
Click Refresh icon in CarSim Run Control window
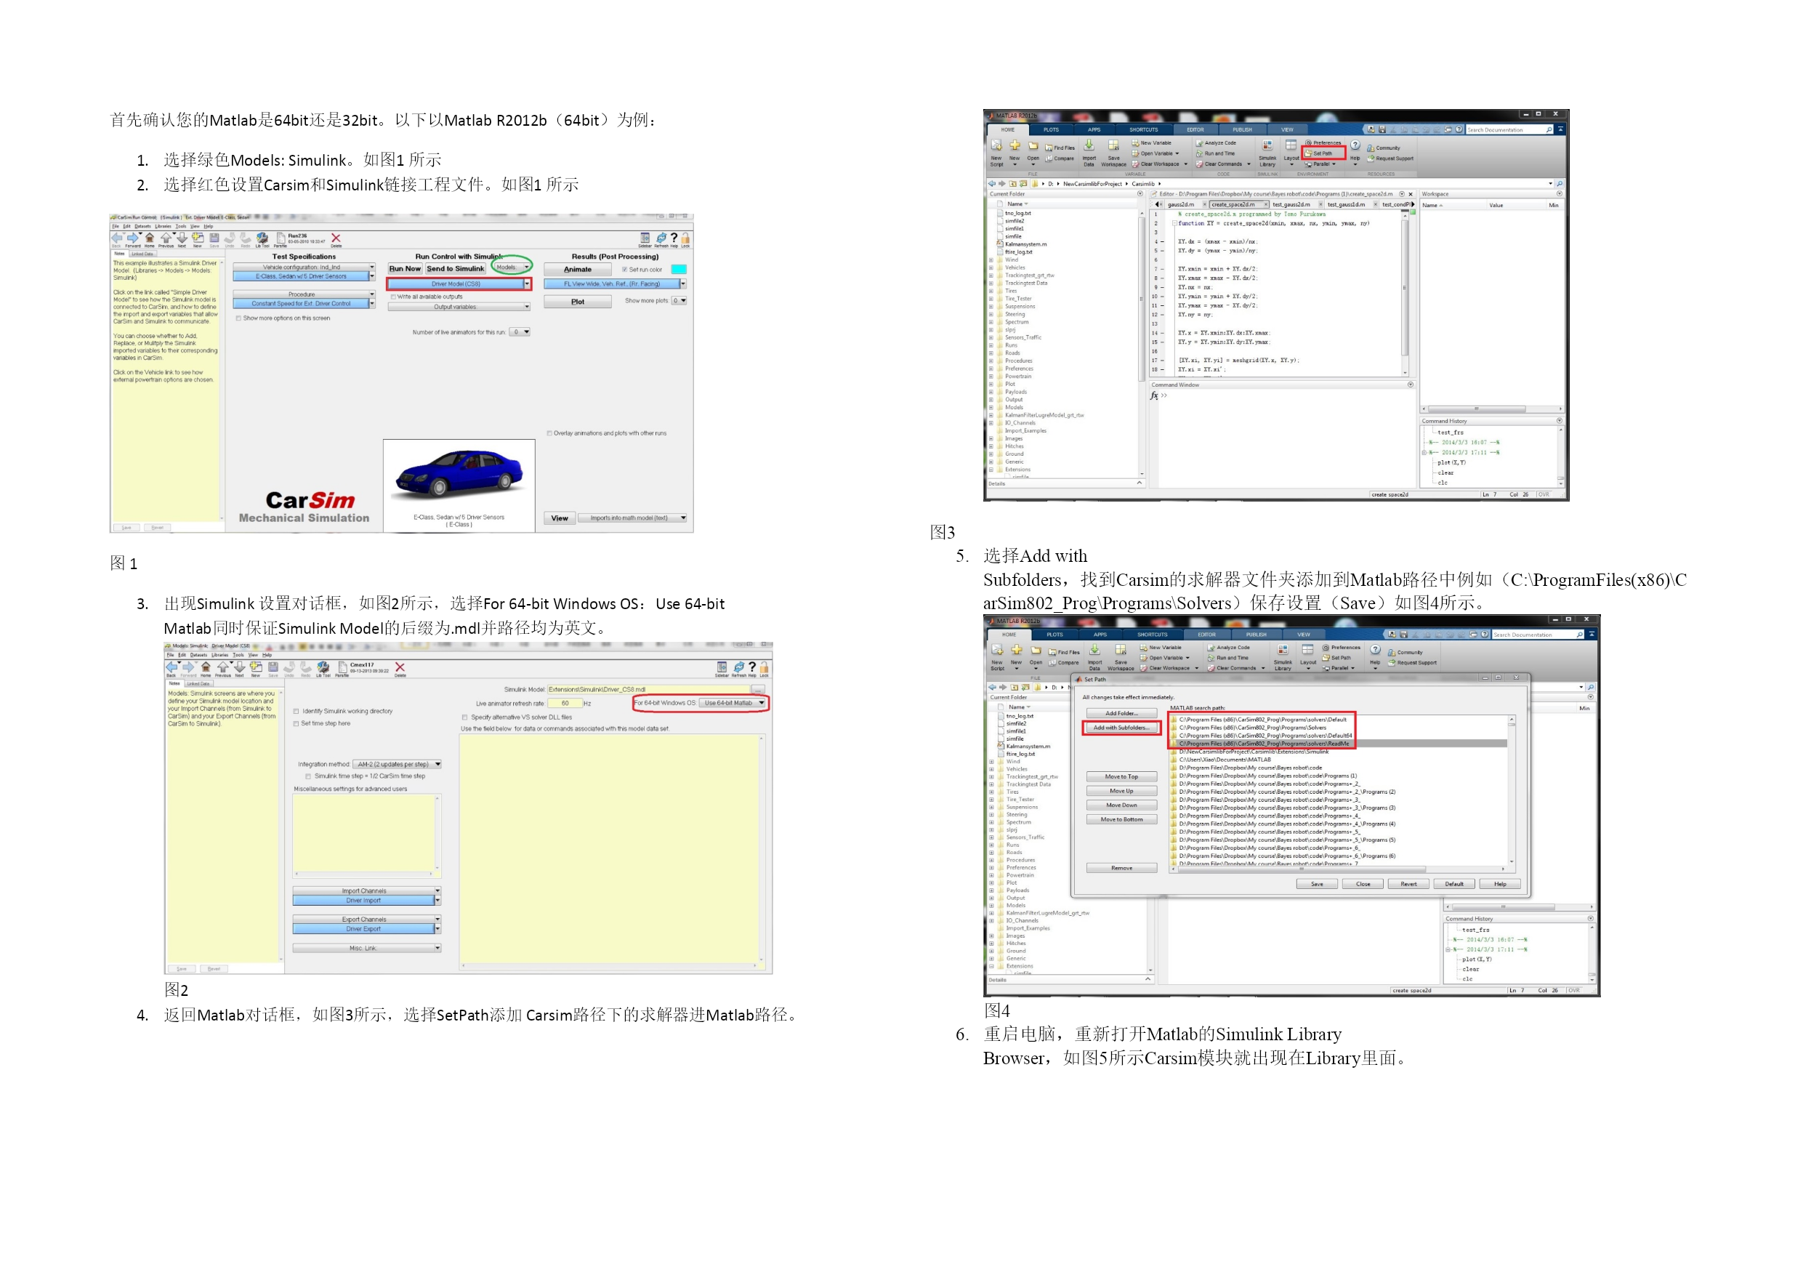pyautogui.click(x=661, y=238)
